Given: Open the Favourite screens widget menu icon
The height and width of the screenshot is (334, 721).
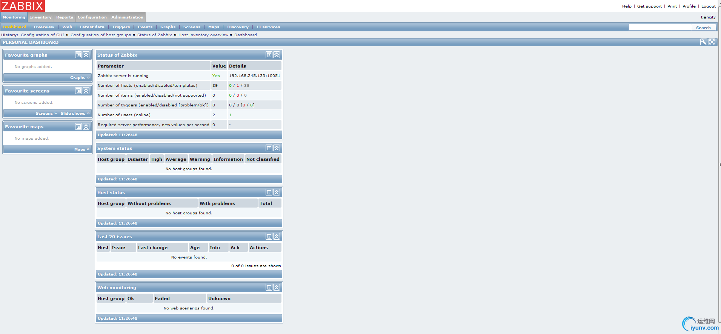Looking at the screenshot, I should (78, 91).
